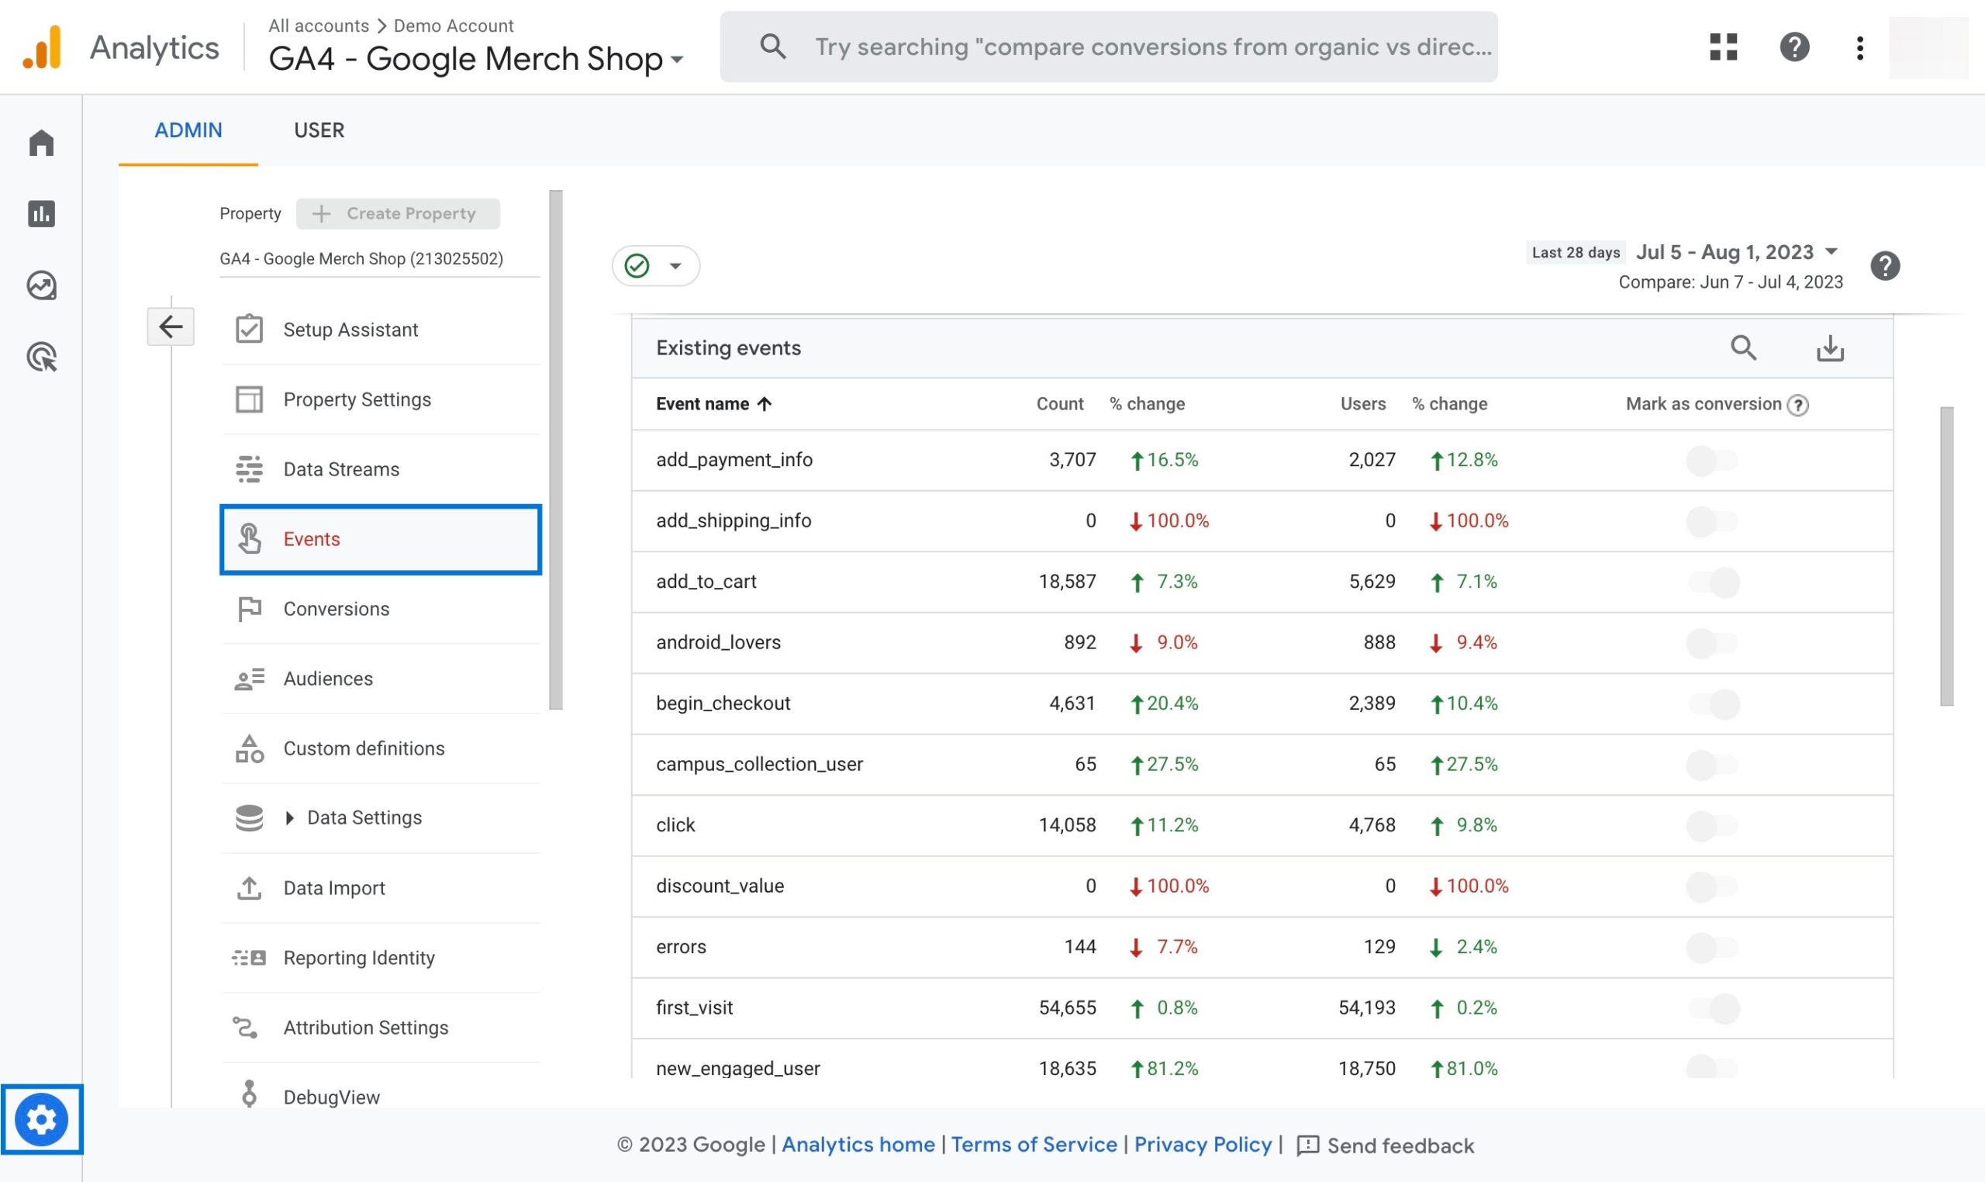Open Events in property menu
Screen dimensions: 1985x1182
381,539
